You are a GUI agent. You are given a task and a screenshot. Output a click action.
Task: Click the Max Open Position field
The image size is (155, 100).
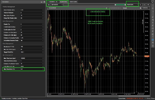[32, 15]
